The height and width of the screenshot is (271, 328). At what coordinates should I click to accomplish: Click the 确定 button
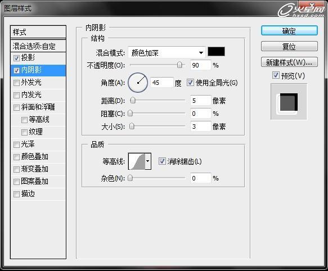click(289, 31)
